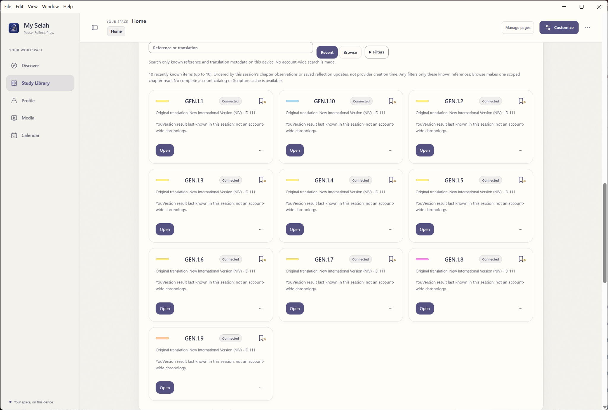Switch to Browse view

pos(350,52)
